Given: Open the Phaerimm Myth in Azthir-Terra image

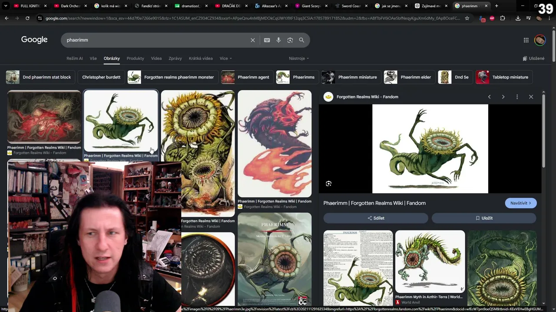Looking at the screenshot, I should (430, 262).
